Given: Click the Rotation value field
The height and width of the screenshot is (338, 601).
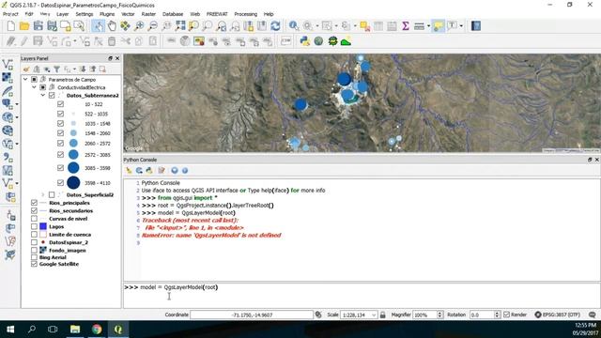Looking at the screenshot, I should click(482, 315).
